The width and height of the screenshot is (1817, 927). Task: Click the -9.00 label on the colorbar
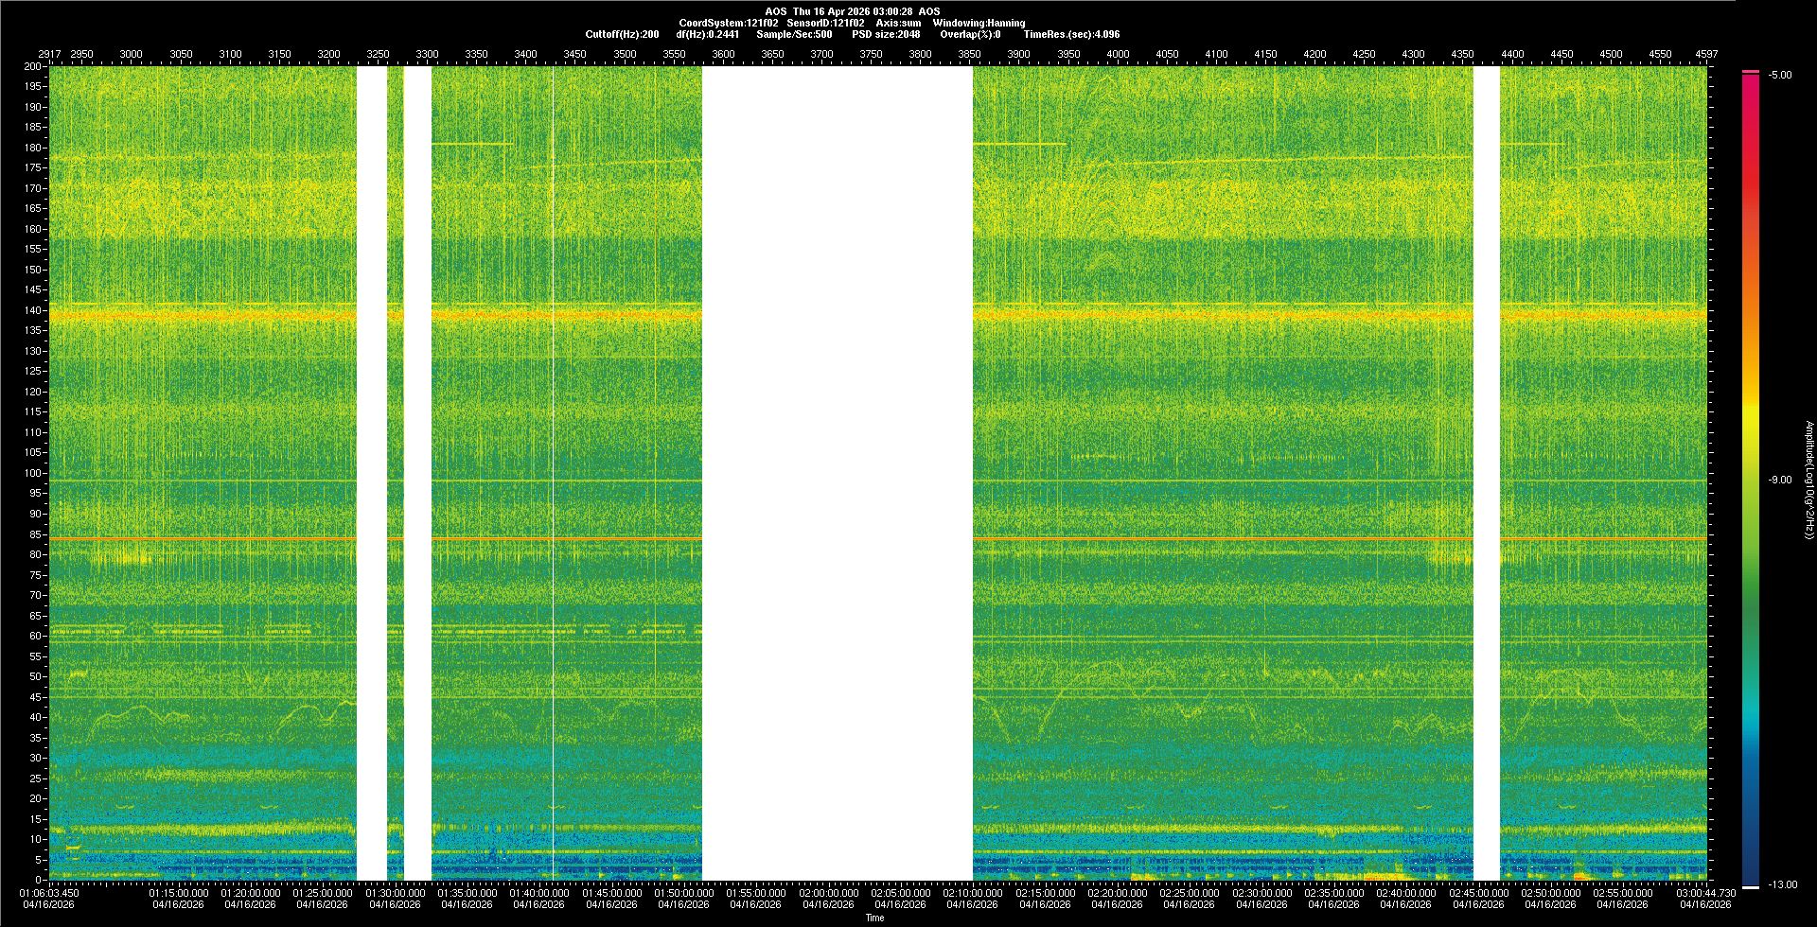click(x=1780, y=480)
